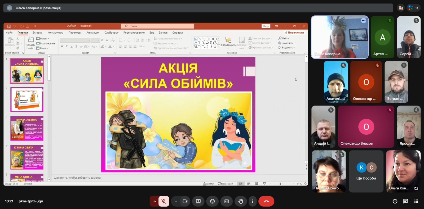Toggle the camera on or off
Image resolution: width=424 pixels, height=209 pixels.
185,201
